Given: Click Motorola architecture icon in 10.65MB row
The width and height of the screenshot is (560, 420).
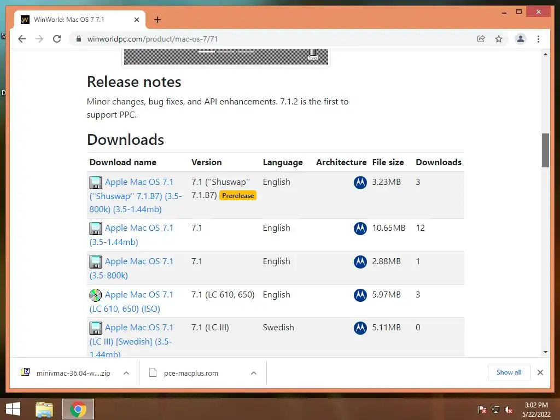Looking at the screenshot, I should [x=360, y=229].
